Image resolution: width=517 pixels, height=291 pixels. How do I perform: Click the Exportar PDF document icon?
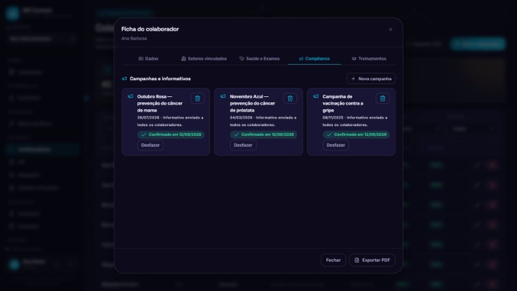(x=357, y=260)
